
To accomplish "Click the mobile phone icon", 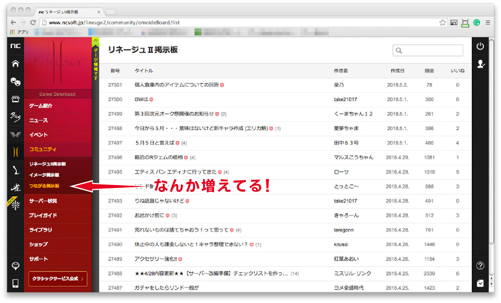I will click(15, 283).
